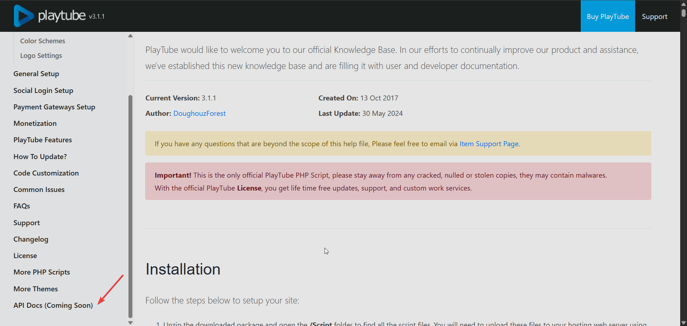Select Color Schemes in sidebar

pyautogui.click(x=43, y=41)
